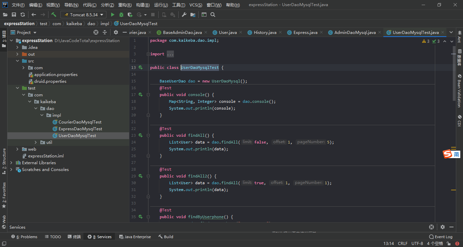Screen dimensions: 463x247
Task: Open settings via the wrench icon
Action: point(184,15)
